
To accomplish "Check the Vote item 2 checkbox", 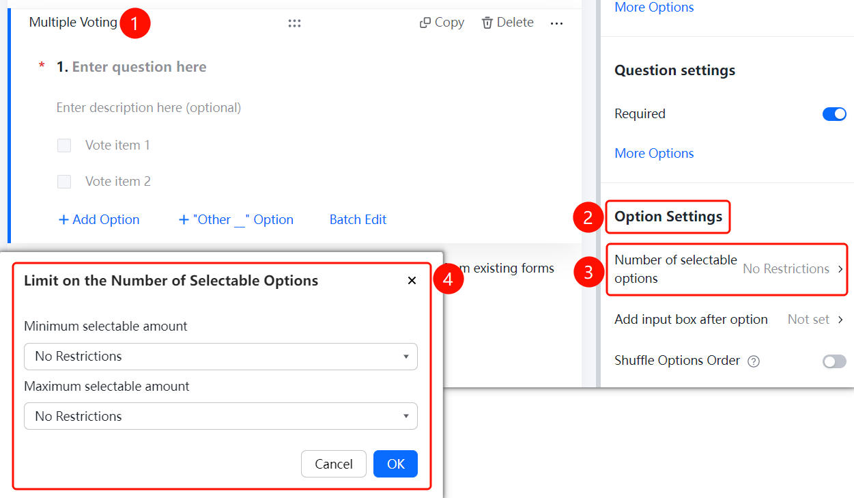I will pyautogui.click(x=64, y=182).
